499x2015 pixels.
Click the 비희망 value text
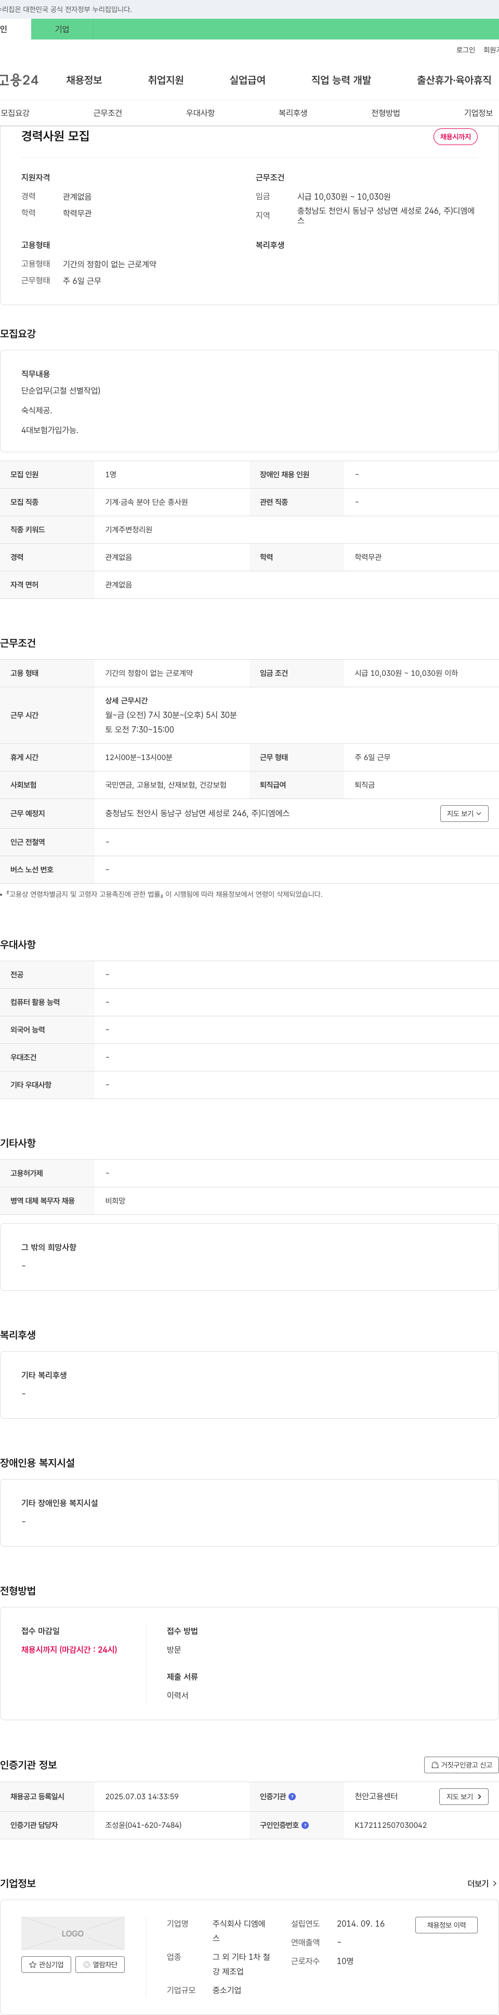pos(115,1201)
